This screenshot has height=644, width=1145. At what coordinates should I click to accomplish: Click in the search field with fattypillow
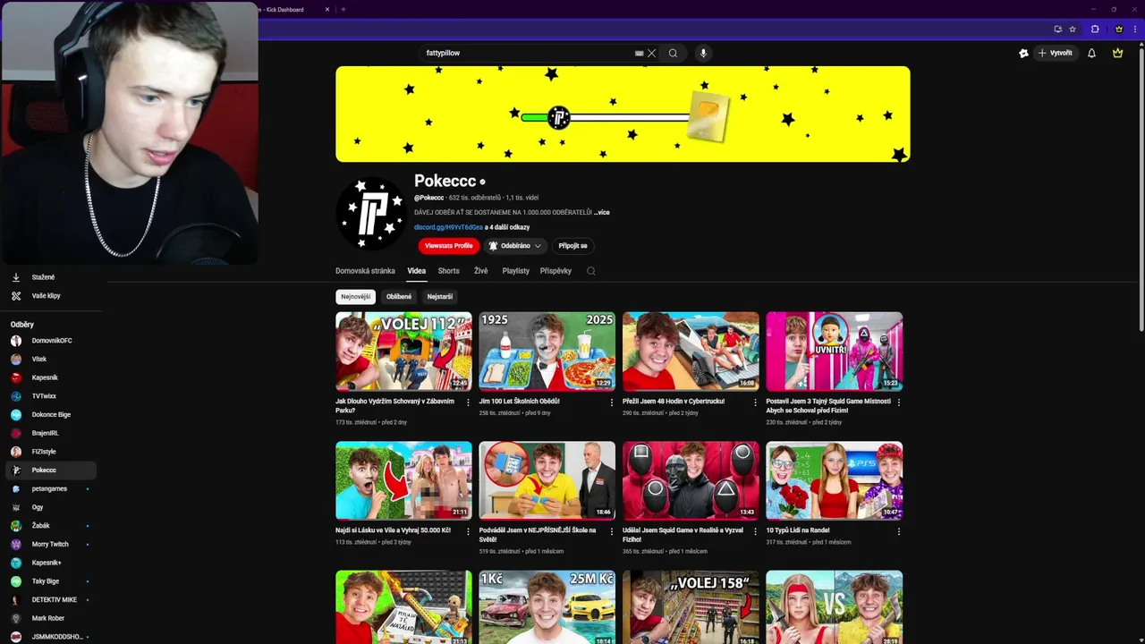(x=528, y=53)
